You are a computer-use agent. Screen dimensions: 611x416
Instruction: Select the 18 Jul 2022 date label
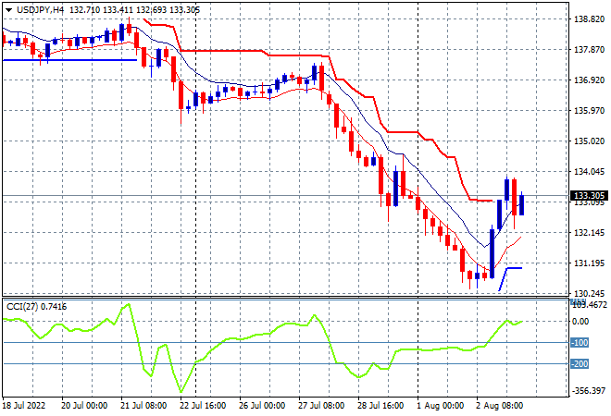(x=26, y=405)
